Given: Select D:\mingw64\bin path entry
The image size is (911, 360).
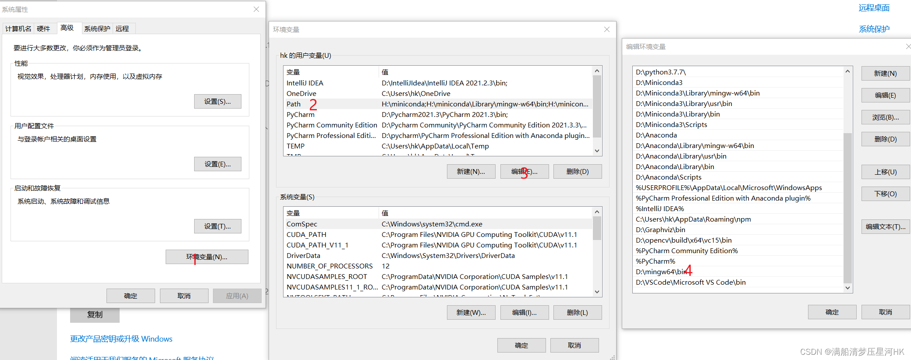Looking at the screenshot, I should pyautogui.click(x=738, y=272).
